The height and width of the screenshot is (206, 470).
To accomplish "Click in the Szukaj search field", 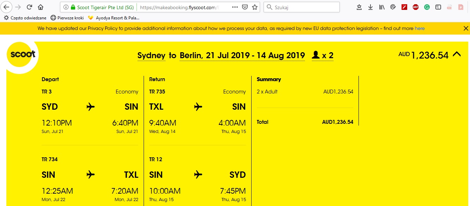I will tap(302, 7).
